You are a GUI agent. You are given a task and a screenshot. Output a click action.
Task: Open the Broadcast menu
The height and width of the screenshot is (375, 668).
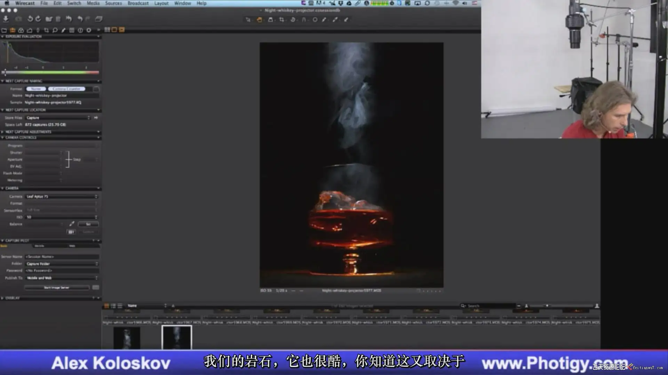click(x=138, y=3)
